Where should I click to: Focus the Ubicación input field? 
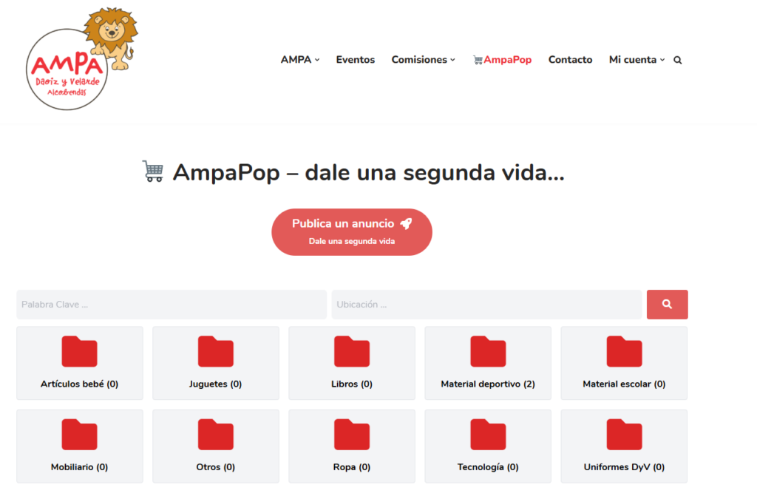(486, 304)
